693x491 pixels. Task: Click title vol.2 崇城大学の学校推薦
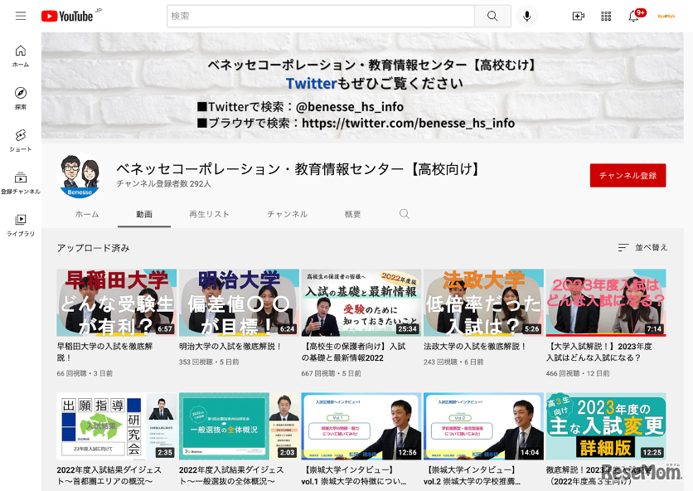[472, 475]
